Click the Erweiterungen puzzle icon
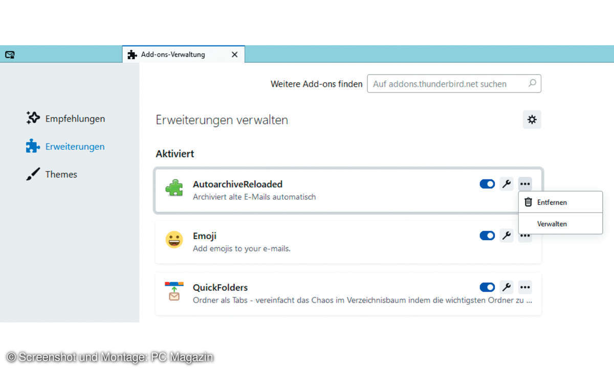Screen dimensions: 614x368 click(33, 146)
